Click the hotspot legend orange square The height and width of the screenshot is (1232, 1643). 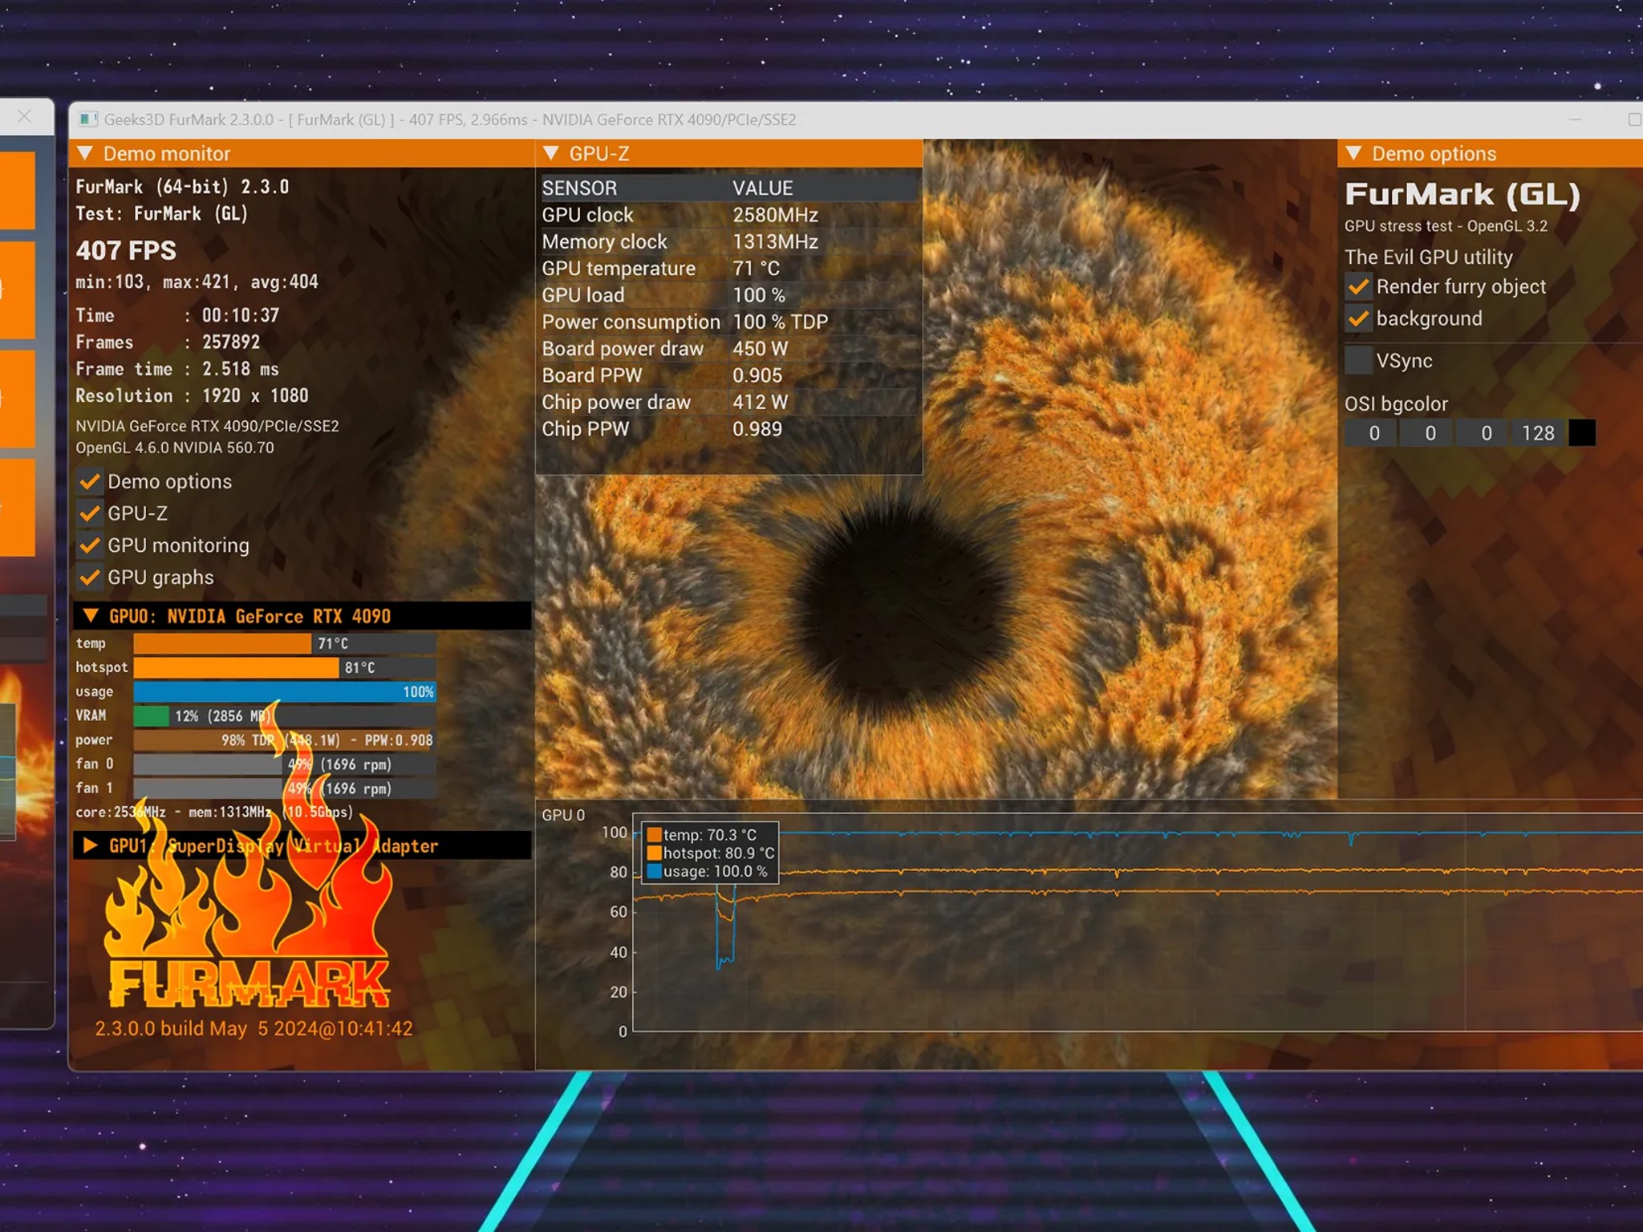tap(655, 853)
